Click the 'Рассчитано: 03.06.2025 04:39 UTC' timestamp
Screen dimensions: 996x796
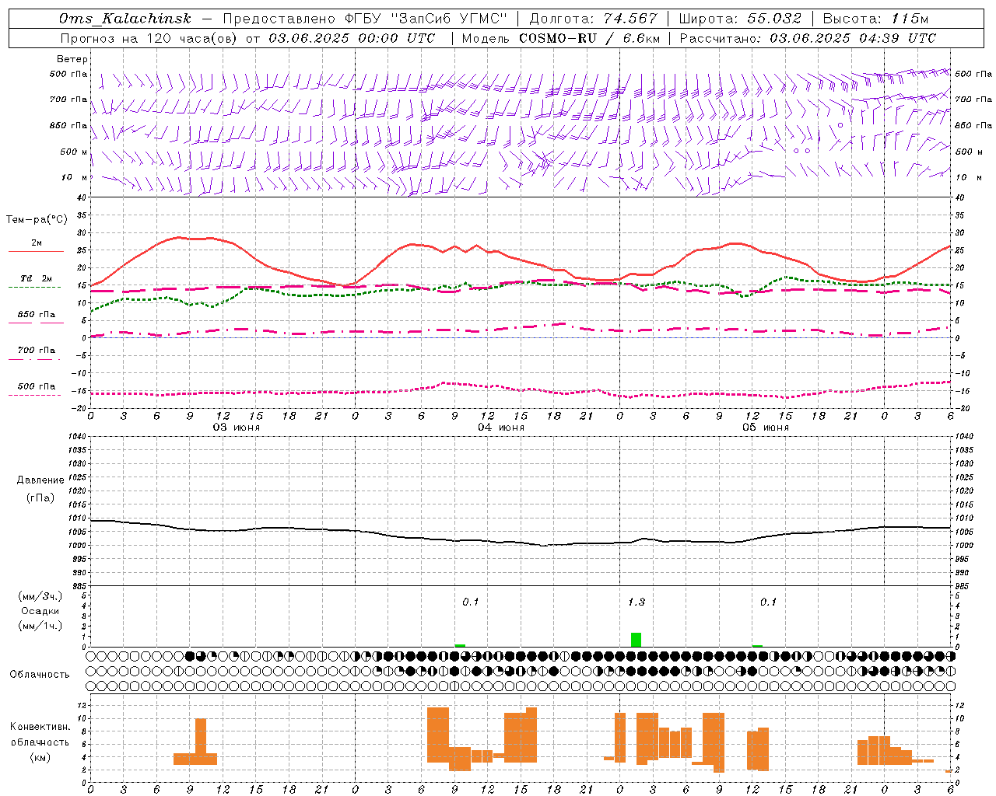point(808,38)
